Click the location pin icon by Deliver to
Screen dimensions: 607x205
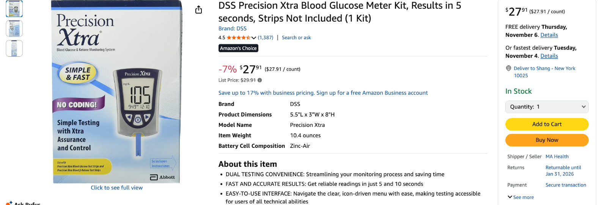point(508,68)
